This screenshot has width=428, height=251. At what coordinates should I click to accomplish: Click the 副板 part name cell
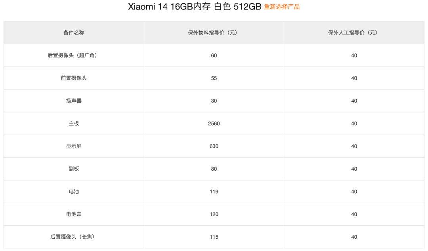pyautogui.click(x=74, y=169)
